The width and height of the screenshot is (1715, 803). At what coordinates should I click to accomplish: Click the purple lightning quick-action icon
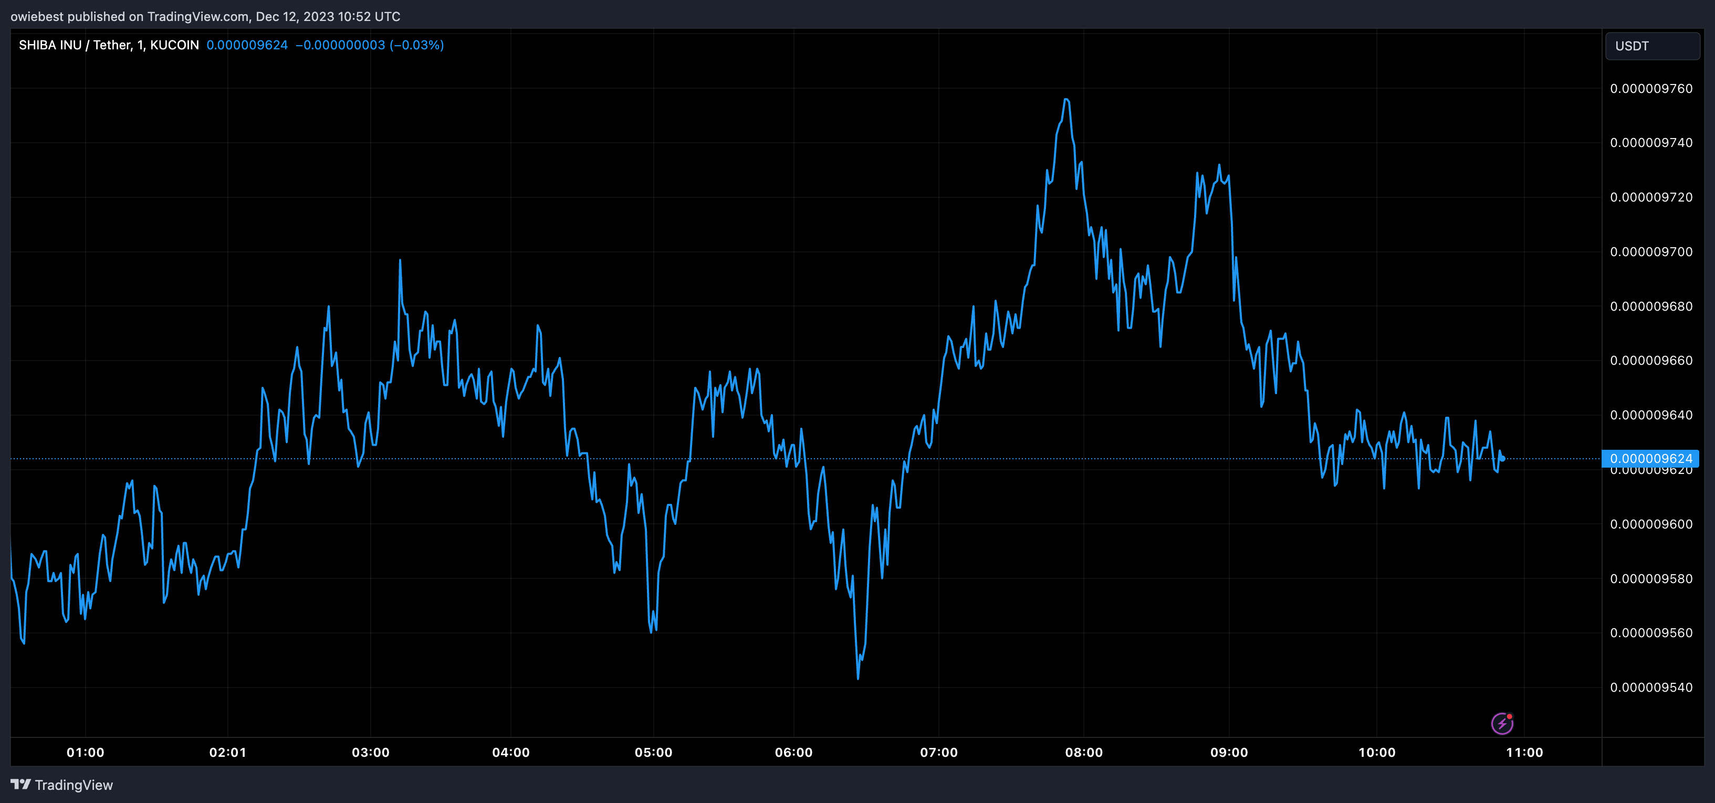[x=1503, y=723]
